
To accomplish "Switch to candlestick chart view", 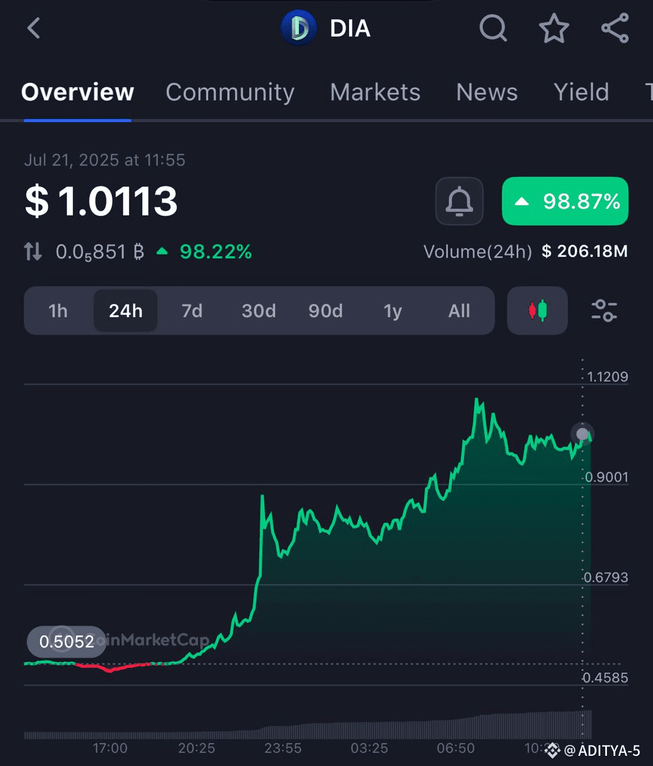I will [537, 311].
